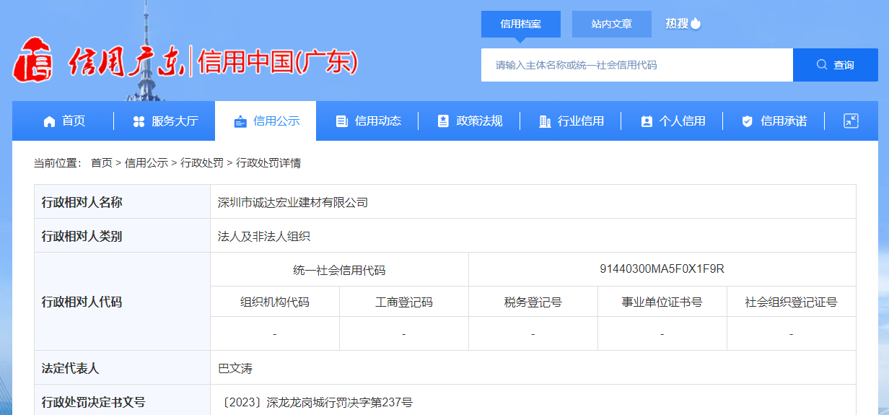889x415 pixels.
Task: Open the 首页 navigation menu
Action: point(63,121)
